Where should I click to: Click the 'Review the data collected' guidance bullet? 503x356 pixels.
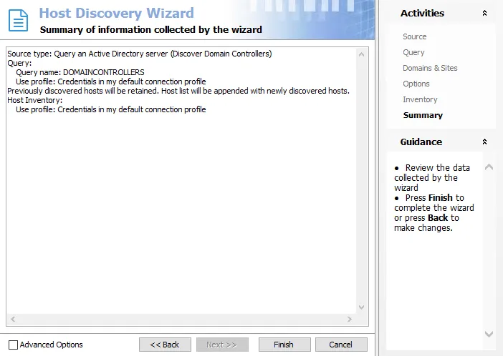click(432, 178)
